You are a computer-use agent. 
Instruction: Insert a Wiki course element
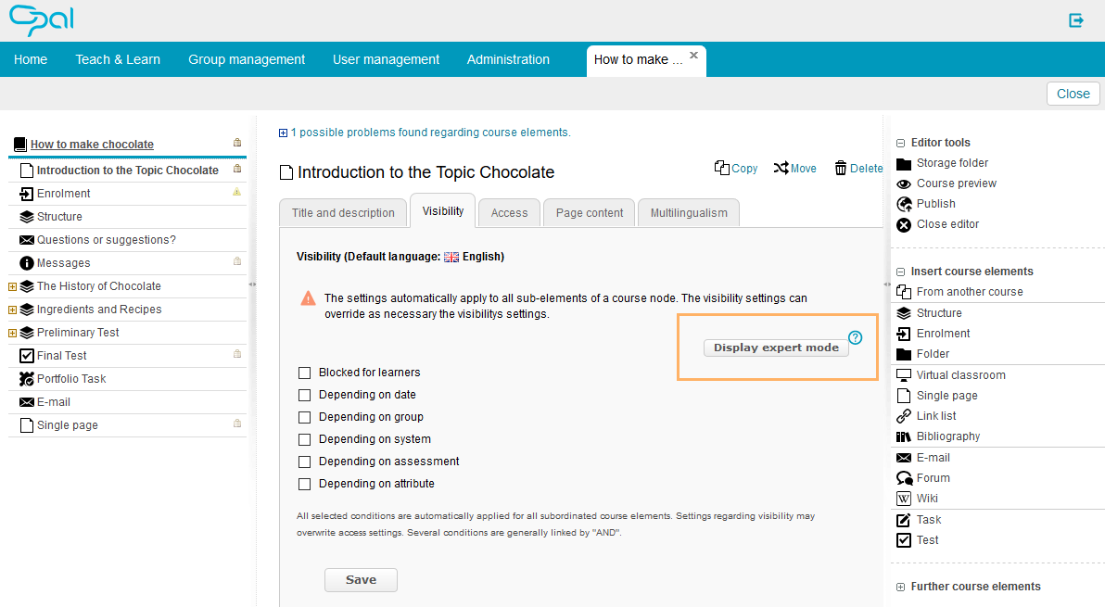(x=926, y=499)
